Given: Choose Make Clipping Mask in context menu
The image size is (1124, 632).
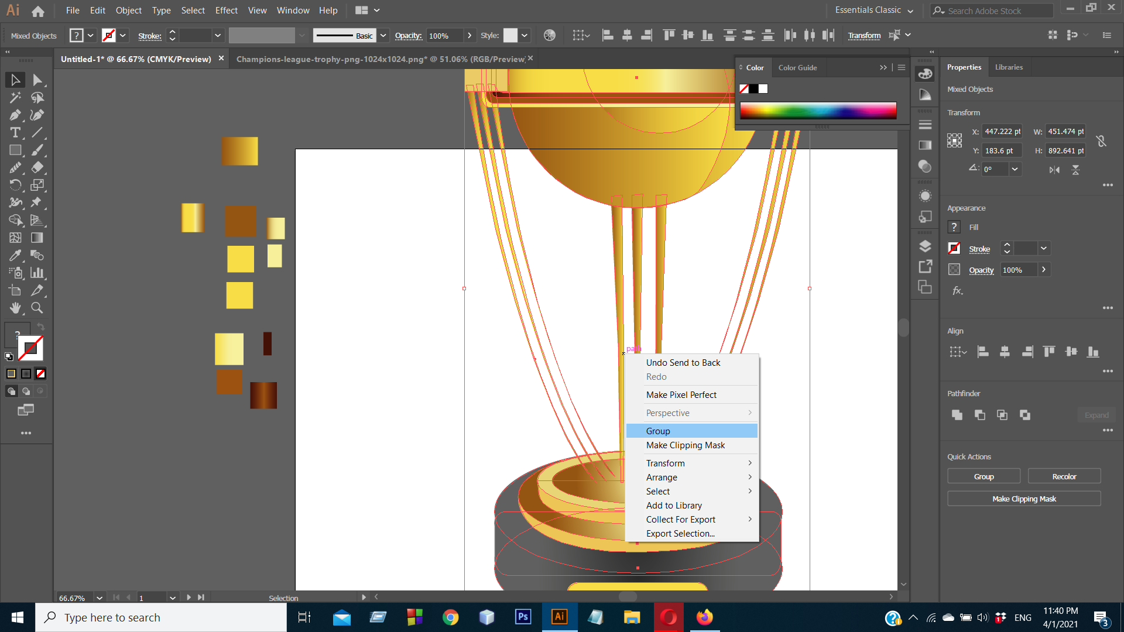Looking at the screenshot, I should 692,445.
